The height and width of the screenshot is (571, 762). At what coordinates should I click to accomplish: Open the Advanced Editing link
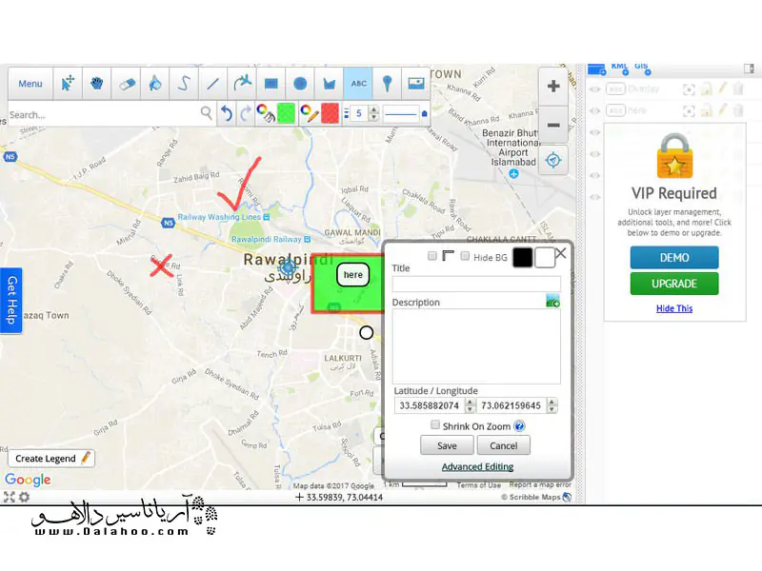click(477, 466)
